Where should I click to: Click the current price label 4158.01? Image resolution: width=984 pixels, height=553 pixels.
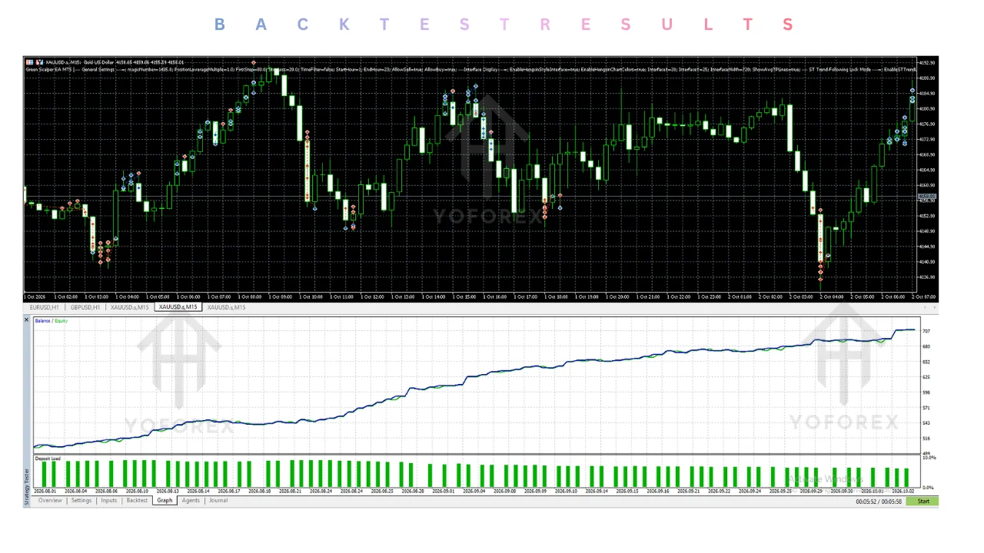tap(928, 197)
